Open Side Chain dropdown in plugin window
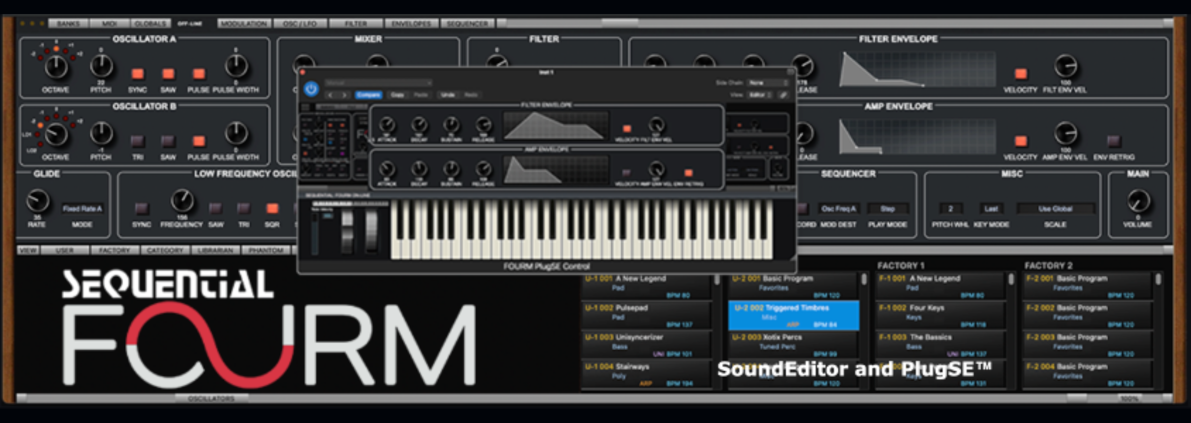The height and width of the screenshot is (423, 1191). 768,83
